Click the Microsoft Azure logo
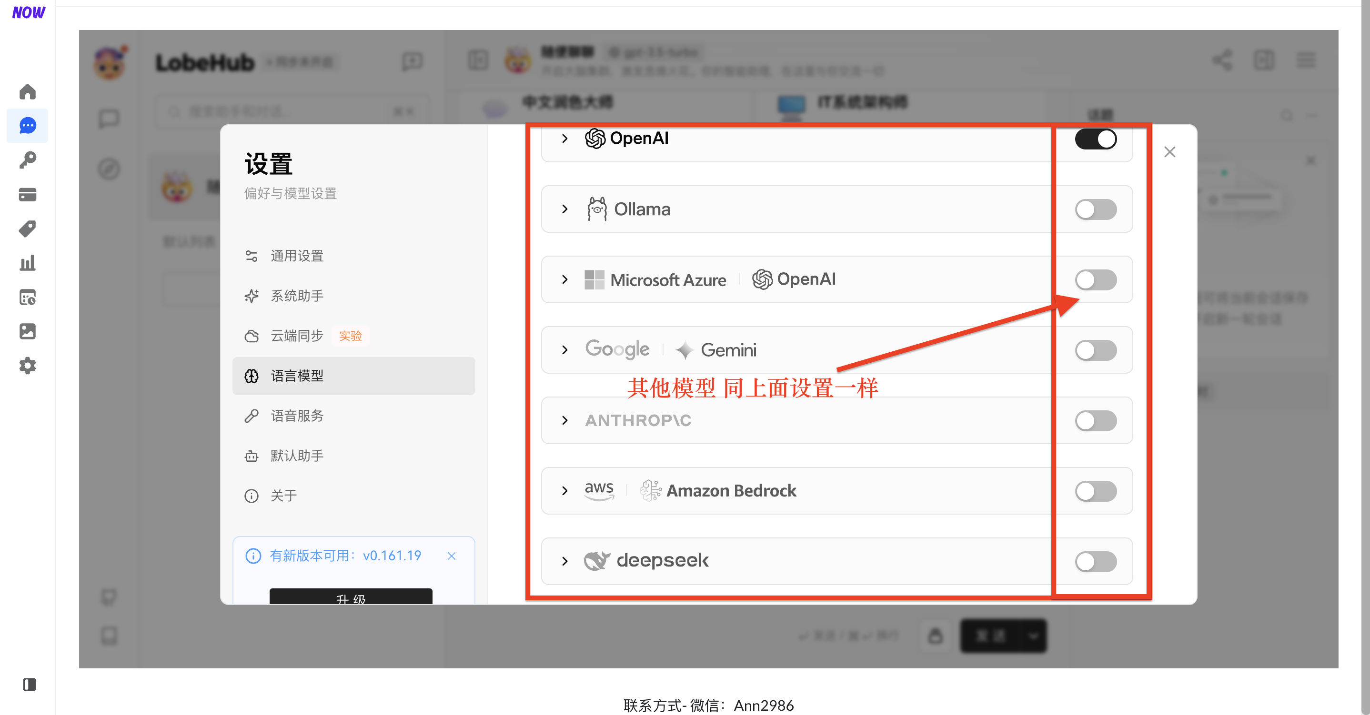 pos(655,279)
